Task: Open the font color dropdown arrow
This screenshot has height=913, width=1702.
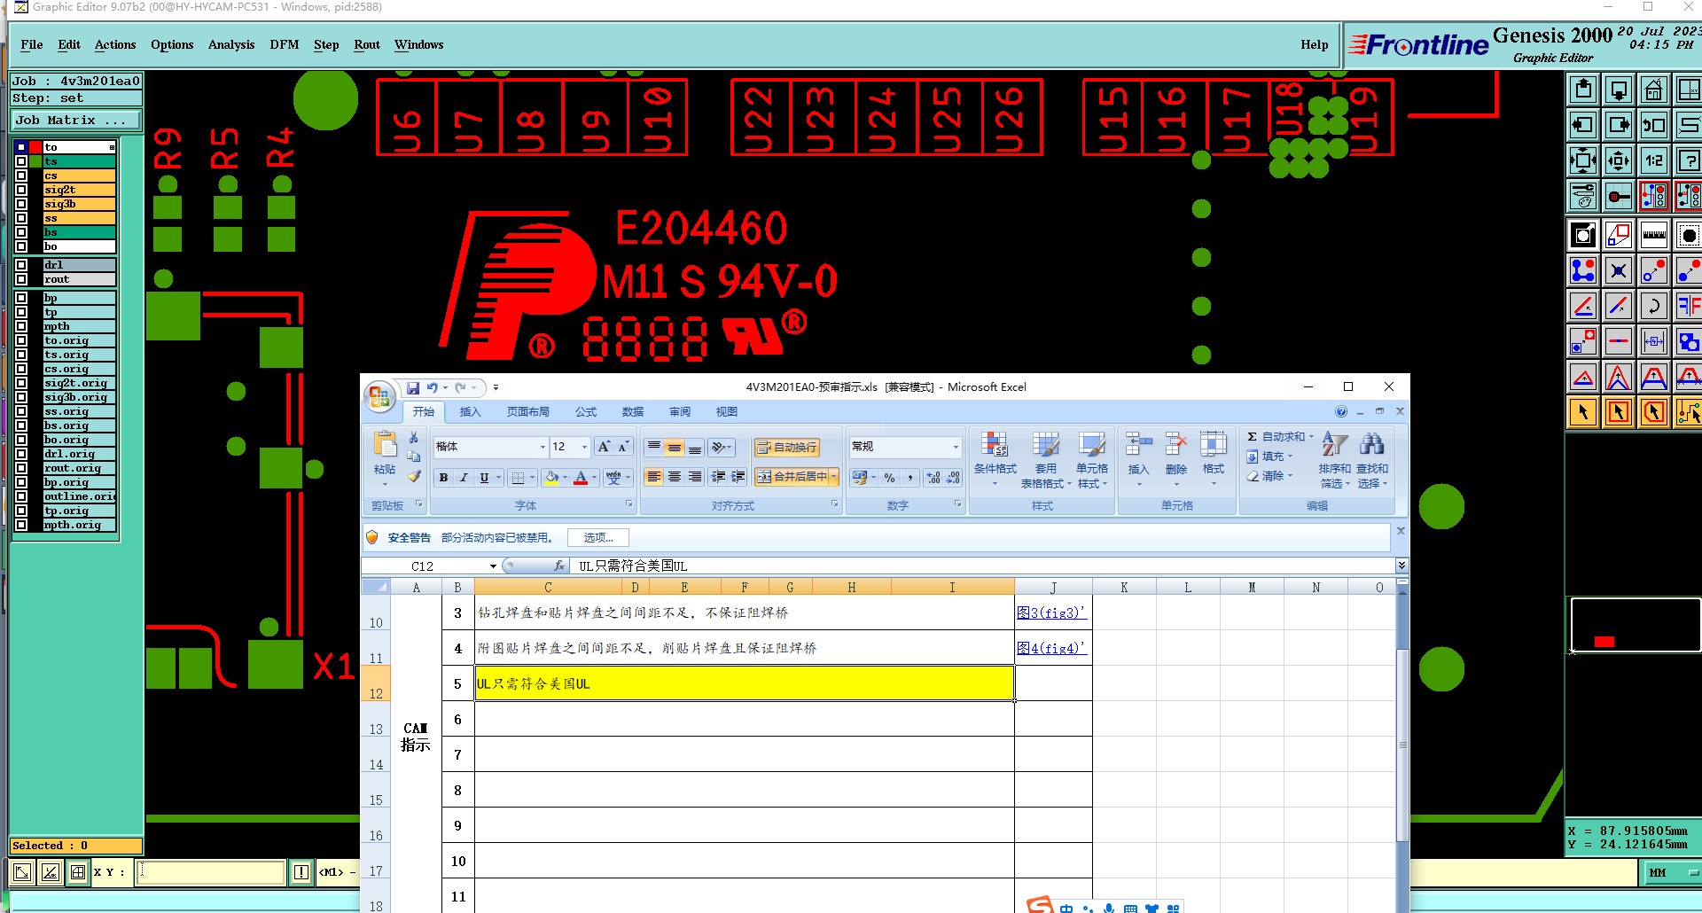Action: pyautogui.click(x=594, y=478)
